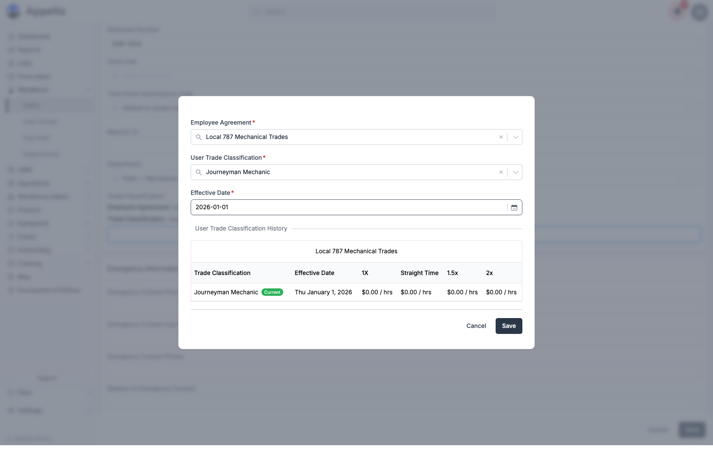Click the Local 787 Mechanical Trades table title
This screenshot has height=463, width=713.
tap(356, 251)
